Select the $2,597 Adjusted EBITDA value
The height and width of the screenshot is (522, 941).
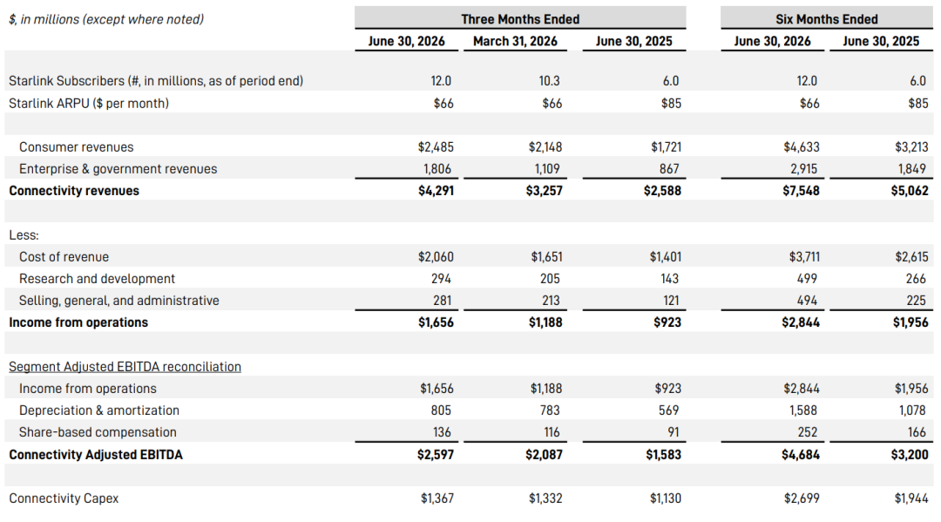click(x=436, y=455)
